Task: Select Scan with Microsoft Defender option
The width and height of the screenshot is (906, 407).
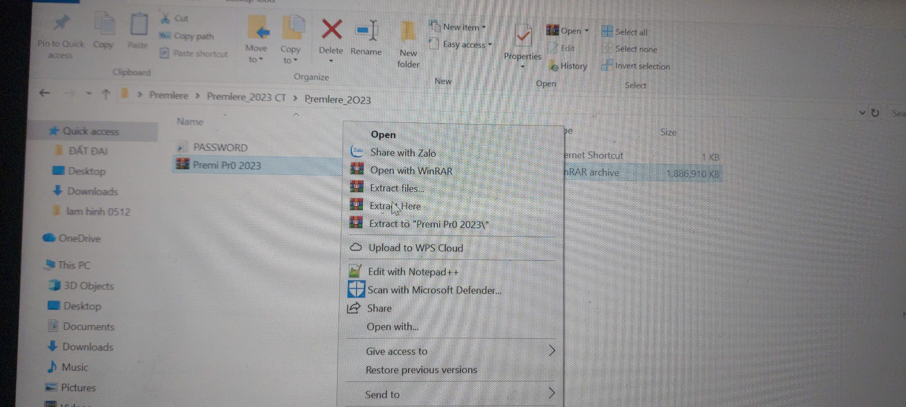Action: [434, 290]
